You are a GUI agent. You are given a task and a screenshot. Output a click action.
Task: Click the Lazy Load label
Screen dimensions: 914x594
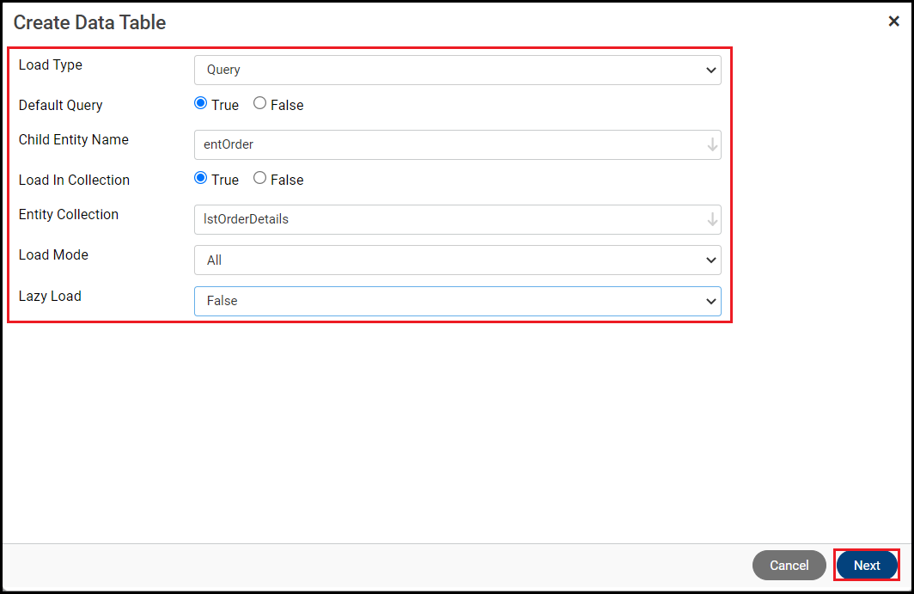coord(50,297)
